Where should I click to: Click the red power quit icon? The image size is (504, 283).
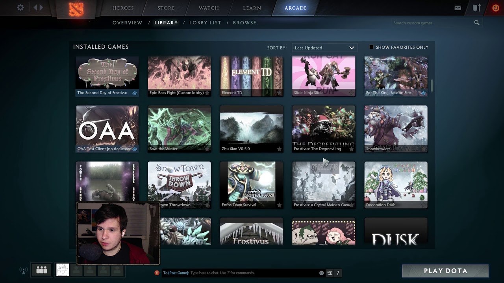[496, 8]
